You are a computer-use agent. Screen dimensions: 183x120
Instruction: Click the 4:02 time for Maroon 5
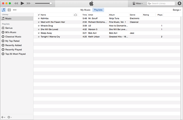(85, 29)
